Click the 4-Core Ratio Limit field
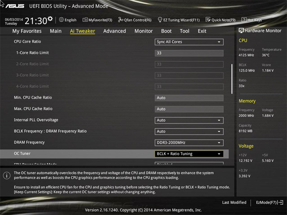Viewport: 287px width, 215px height. 189,86
